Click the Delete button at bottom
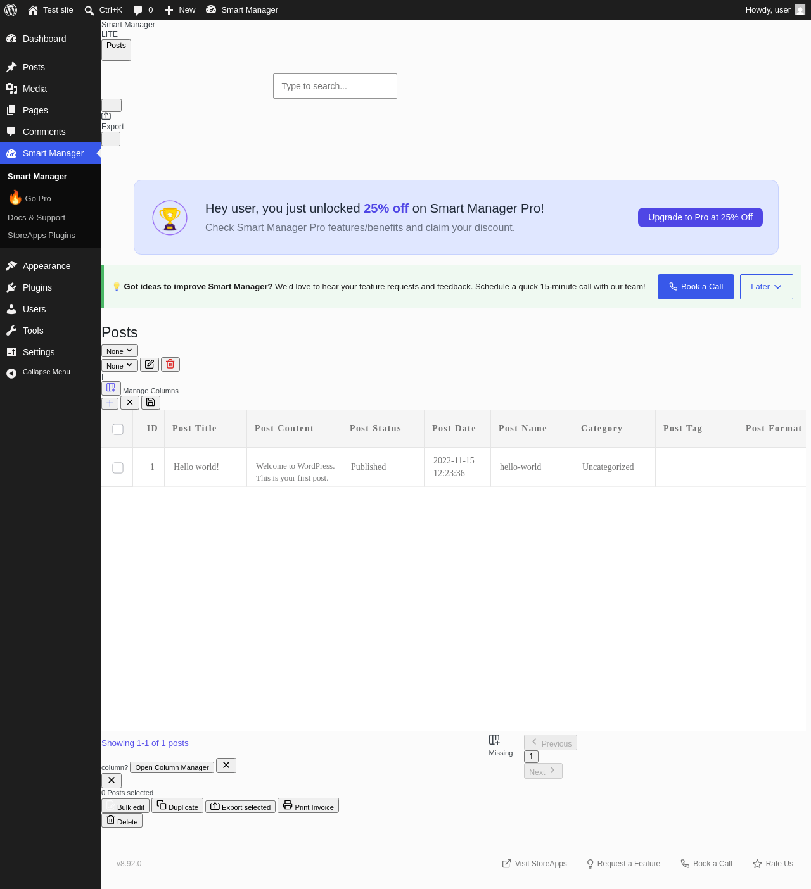 point(122,821)
